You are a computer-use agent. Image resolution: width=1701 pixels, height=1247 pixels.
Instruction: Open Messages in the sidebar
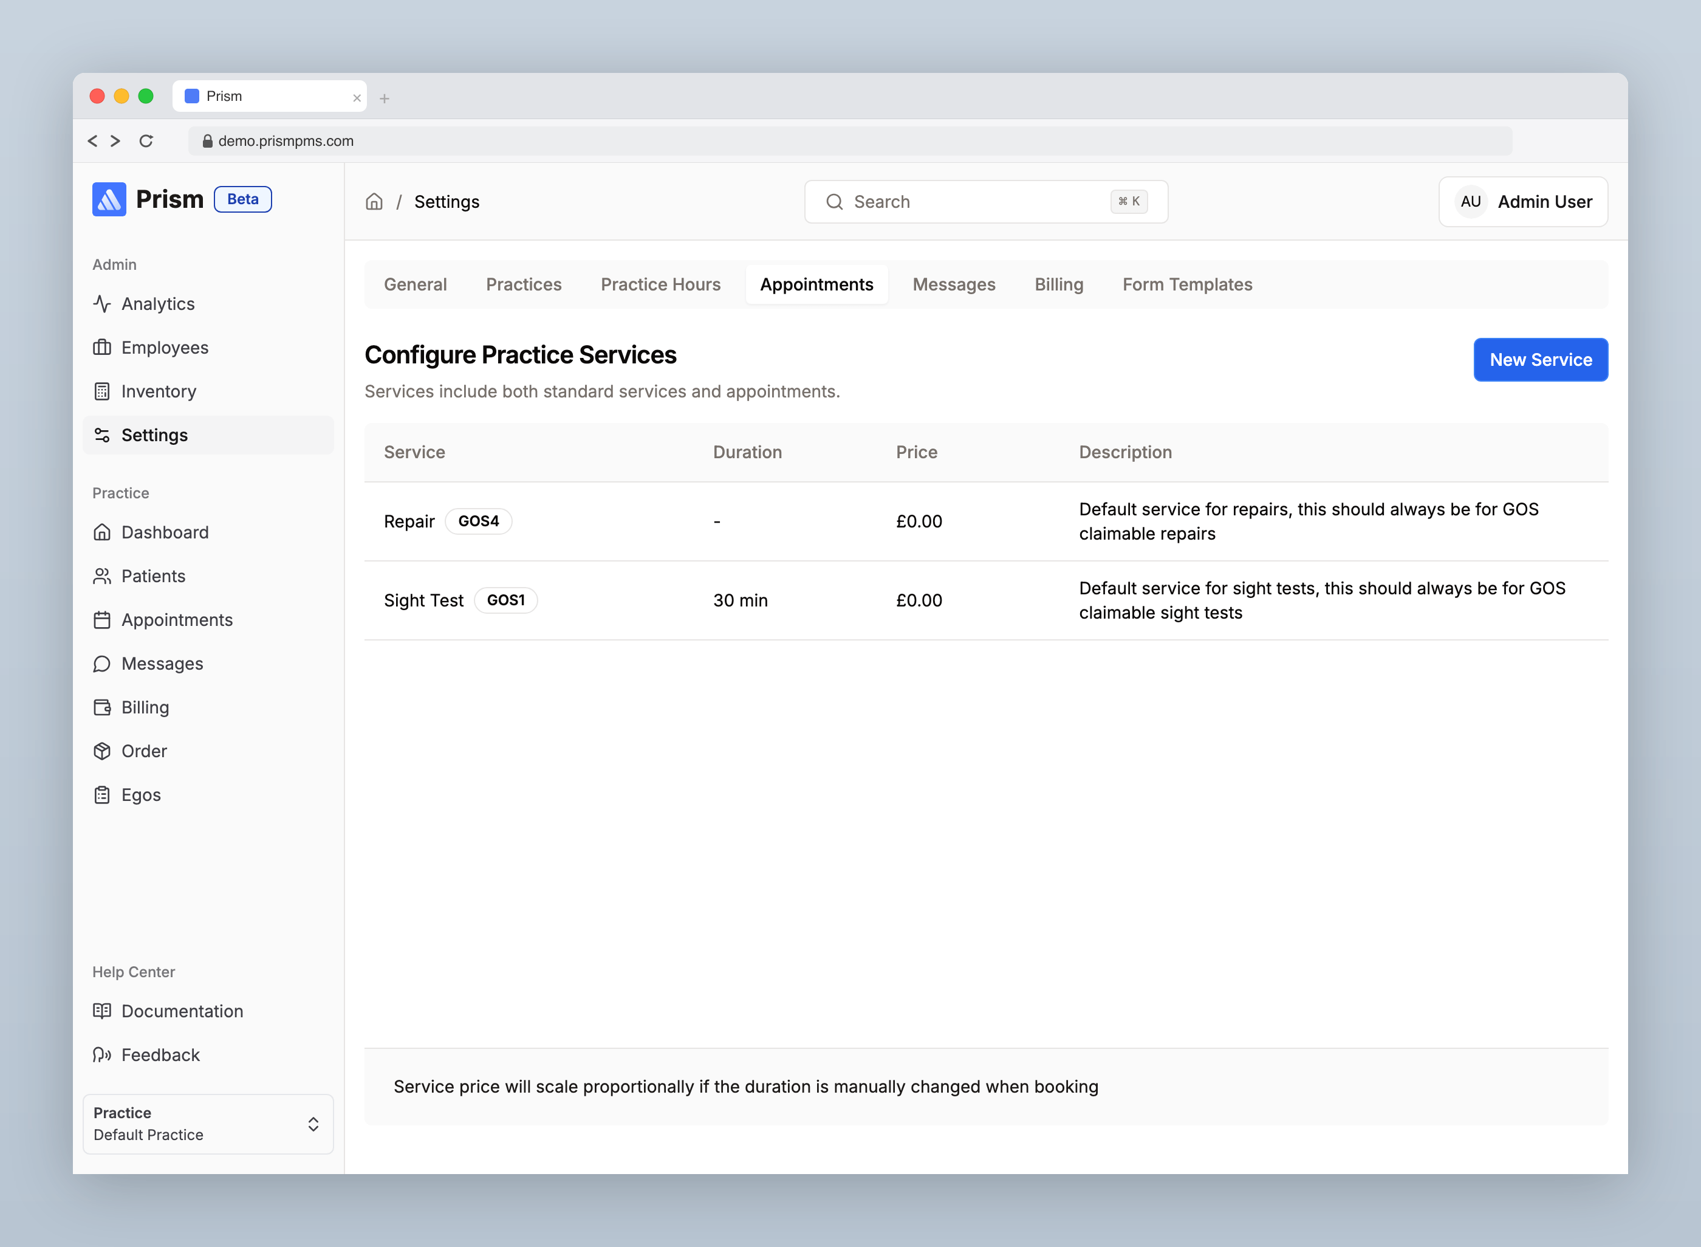click(x=162, y=664)
